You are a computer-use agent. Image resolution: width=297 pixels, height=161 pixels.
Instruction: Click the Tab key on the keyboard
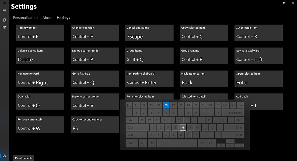(x=132, y=120)
